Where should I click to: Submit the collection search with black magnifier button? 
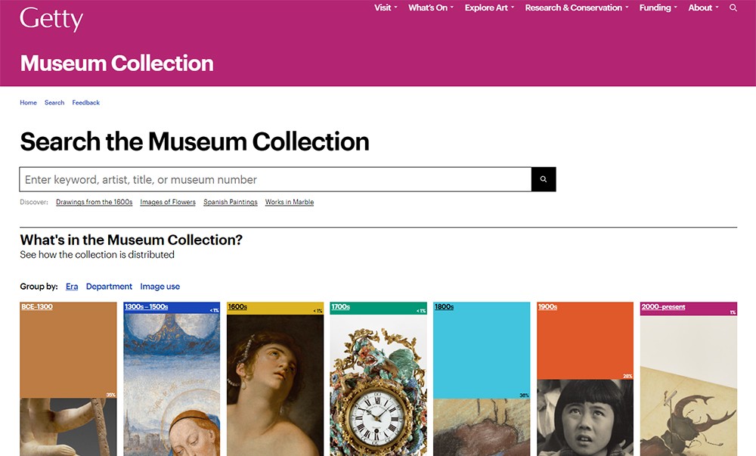pyautogui.click(x=544, y=179)
